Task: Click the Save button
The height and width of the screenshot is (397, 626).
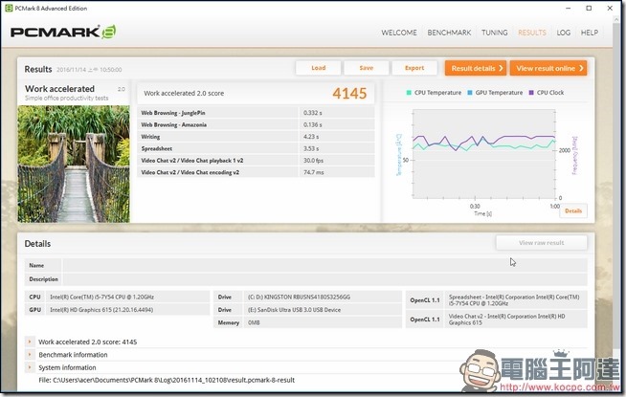Action: (366, 68)
